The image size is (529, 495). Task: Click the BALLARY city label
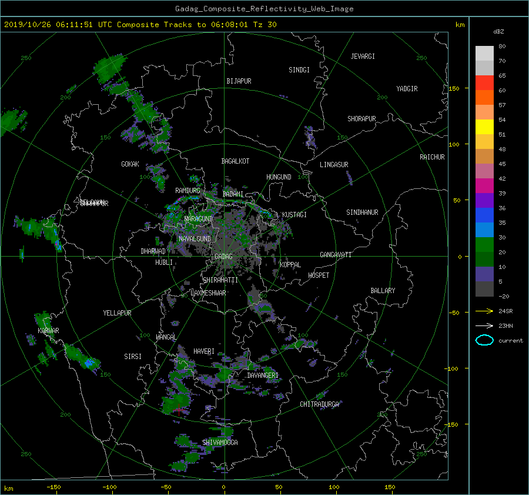tap(383, 291)
